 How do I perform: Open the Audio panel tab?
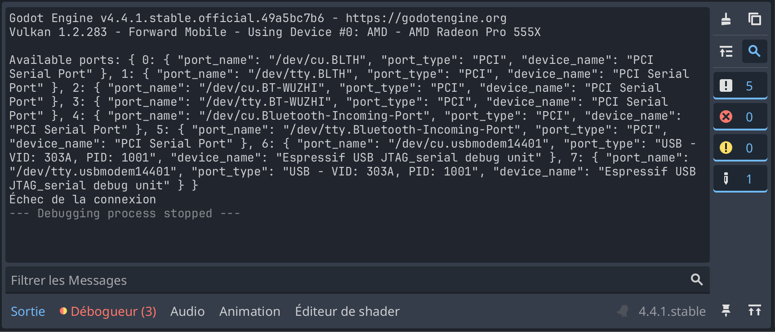click(x=187, y=311)
